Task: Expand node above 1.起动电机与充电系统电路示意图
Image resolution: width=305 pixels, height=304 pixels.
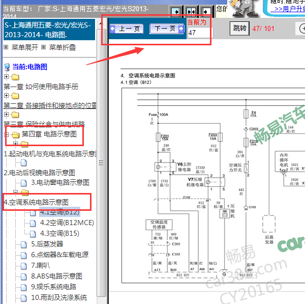Action: (x=15, y=144)
